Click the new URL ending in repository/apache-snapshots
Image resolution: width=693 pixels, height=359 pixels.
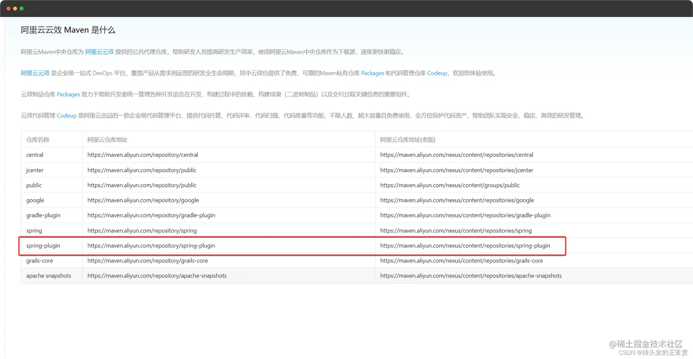157,276
